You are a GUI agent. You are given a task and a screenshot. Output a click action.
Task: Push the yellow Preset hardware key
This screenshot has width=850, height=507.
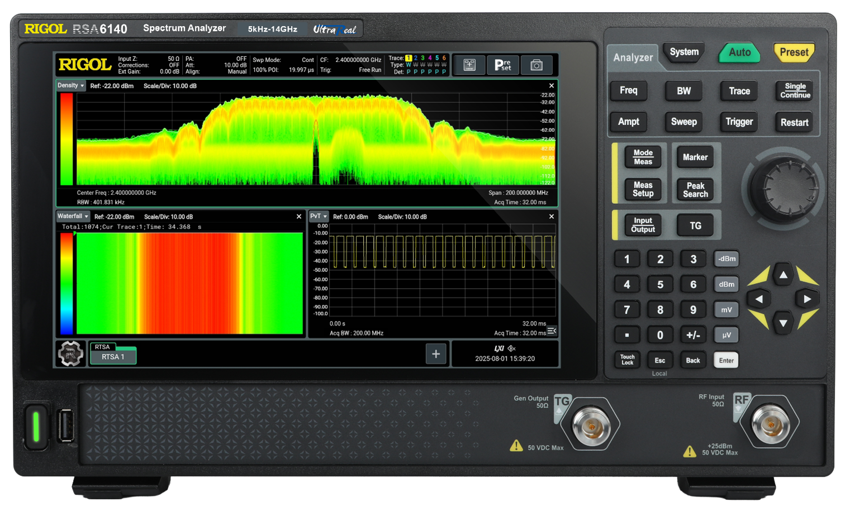(x=794, y=52)
